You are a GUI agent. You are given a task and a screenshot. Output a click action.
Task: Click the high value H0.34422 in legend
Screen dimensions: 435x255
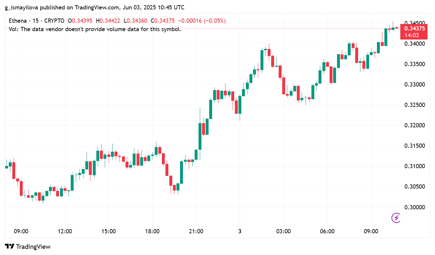point(108,21)
